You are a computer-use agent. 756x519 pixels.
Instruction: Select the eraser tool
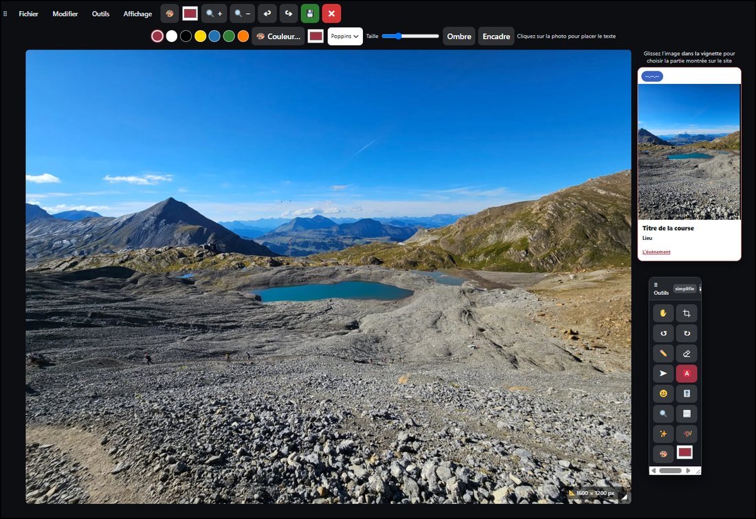coord(687,353)
